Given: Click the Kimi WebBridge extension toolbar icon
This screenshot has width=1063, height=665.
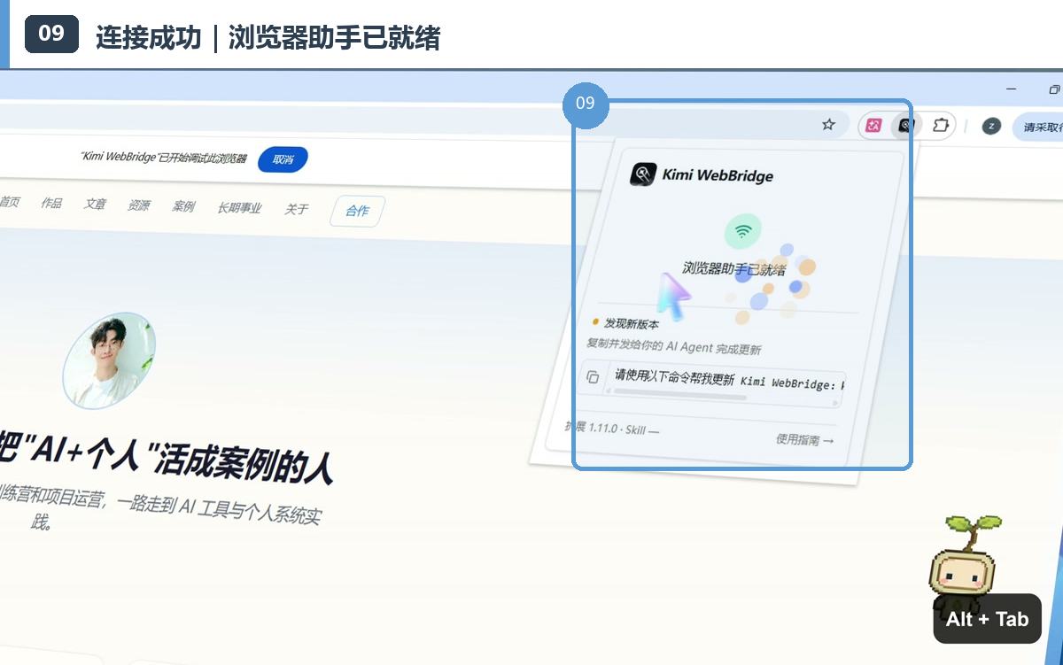Looking at the screenshot, I should [x=905, y=126].
